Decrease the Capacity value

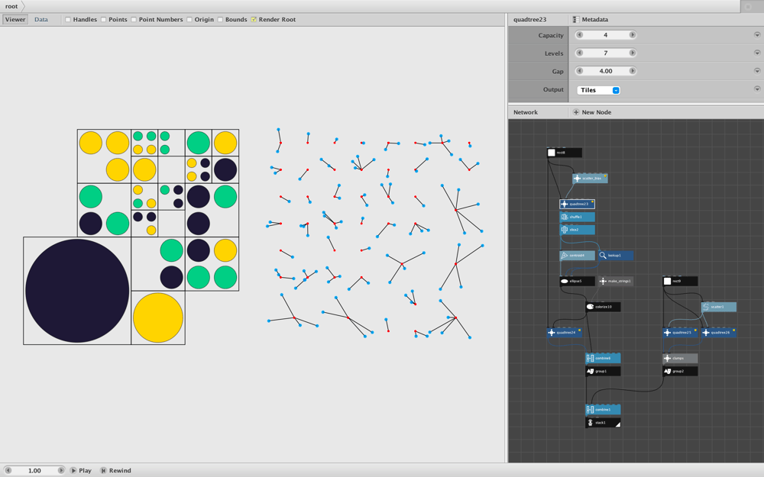click(x=579, y=35)
